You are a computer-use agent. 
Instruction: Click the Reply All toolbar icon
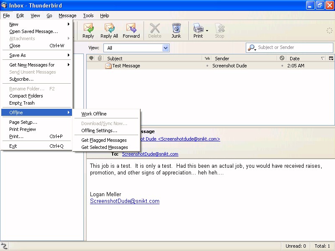[x=109, y=31]
